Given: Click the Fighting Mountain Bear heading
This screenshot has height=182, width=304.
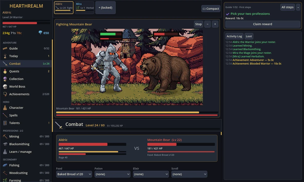Looking at the screenshot, I should [74, 24].
